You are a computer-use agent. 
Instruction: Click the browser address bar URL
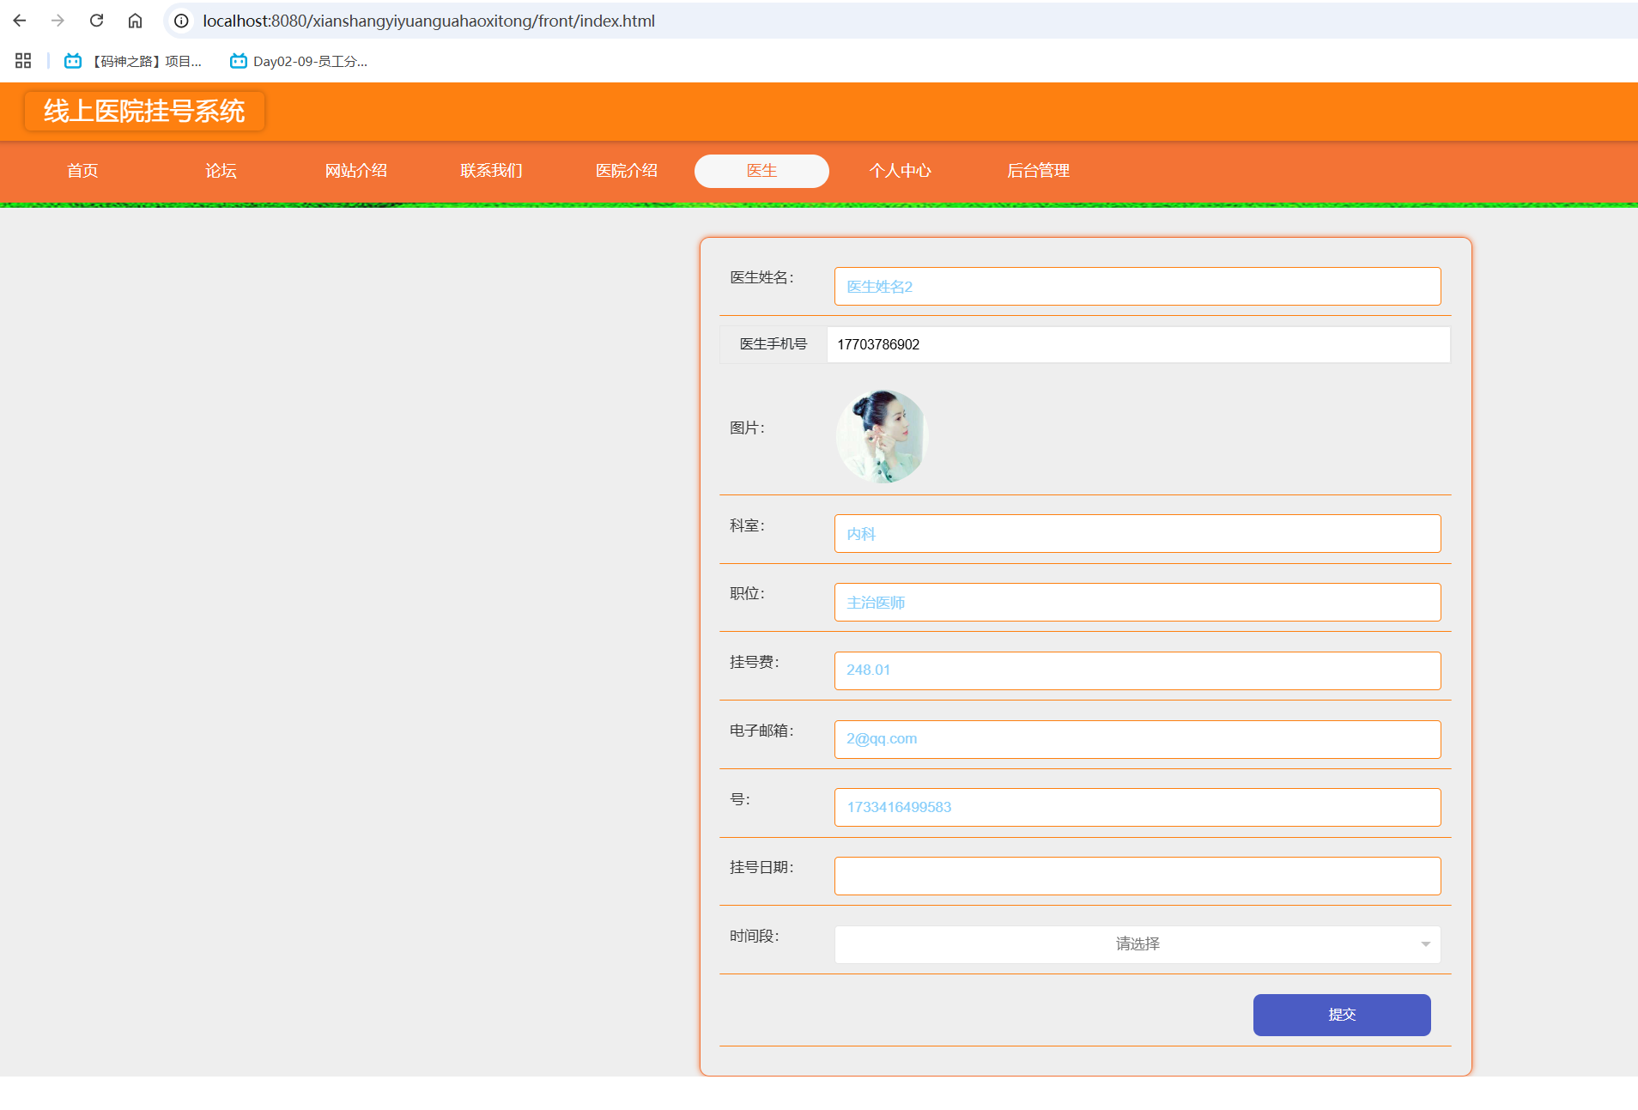point(428,21)
